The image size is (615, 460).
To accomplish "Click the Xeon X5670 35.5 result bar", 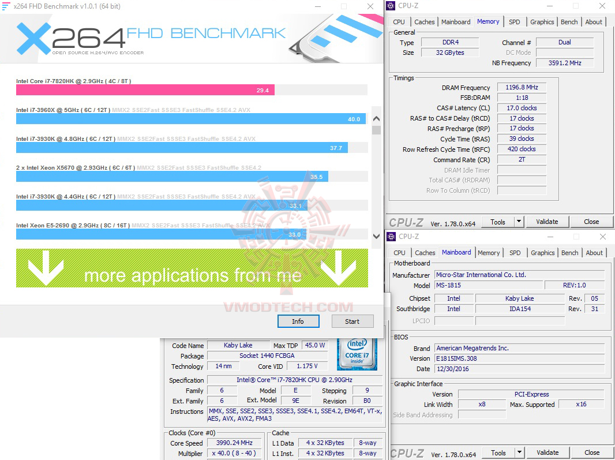I will pyautogui.click(x=172, y=177).
